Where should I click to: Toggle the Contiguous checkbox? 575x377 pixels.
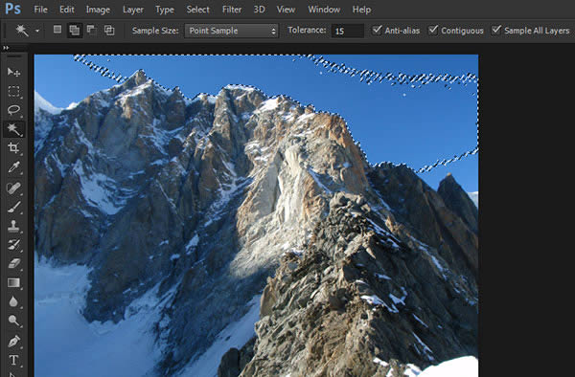433,30
